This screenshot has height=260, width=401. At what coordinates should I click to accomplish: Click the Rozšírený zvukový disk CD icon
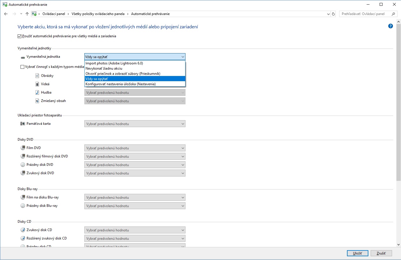(23, 238)
